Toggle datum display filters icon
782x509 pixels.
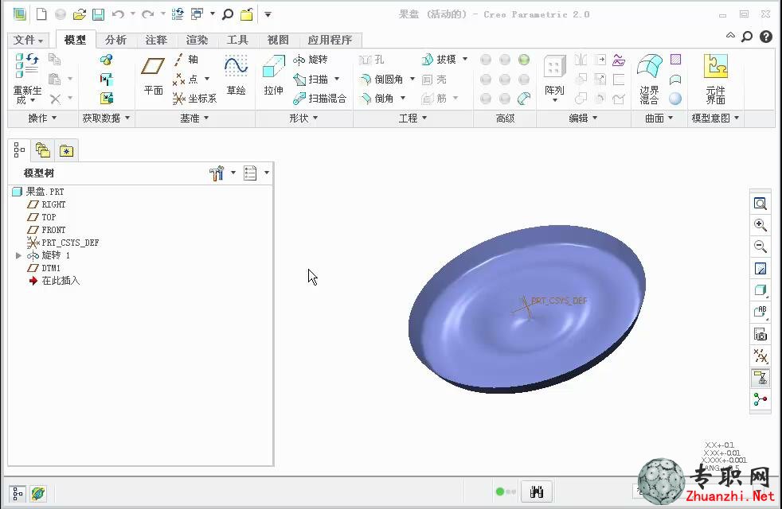click(x=760, y=356)
